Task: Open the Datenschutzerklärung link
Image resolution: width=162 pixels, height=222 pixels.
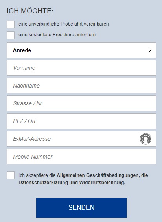Action: (43, 182)
